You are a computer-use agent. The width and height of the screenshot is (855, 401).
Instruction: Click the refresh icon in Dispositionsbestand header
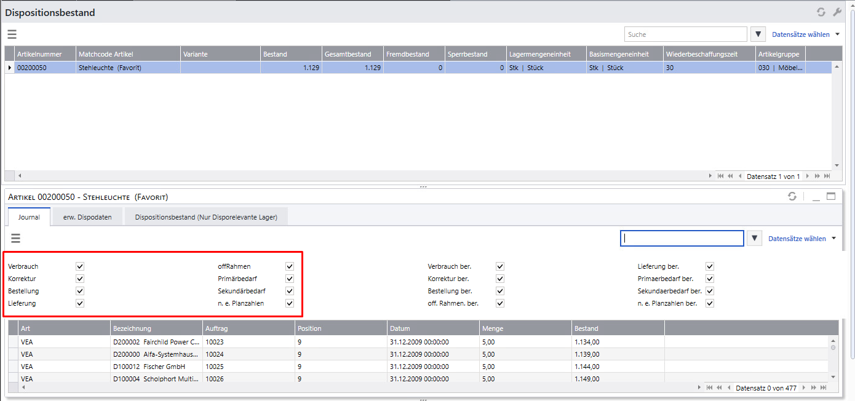click(821, 12)
